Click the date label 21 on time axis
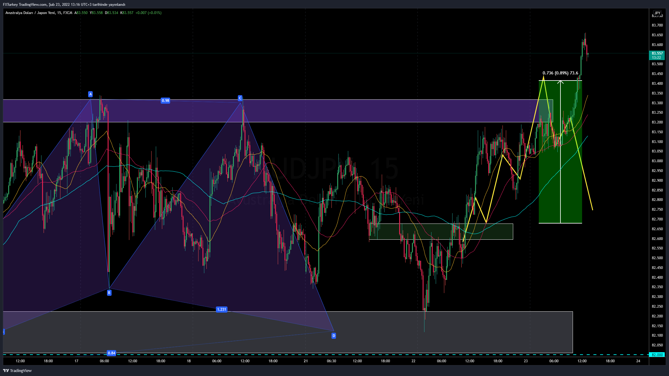 tap(306, 361)
